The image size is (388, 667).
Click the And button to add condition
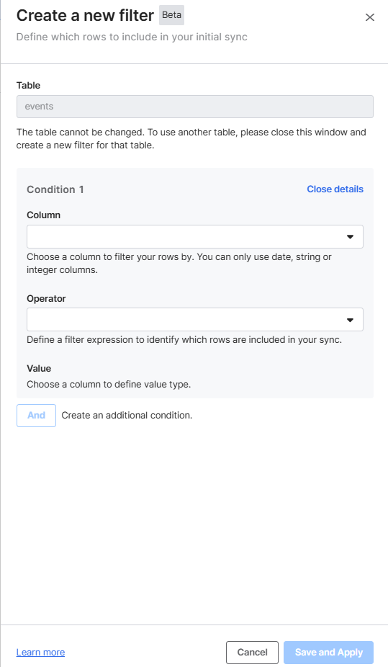point(36,415)
